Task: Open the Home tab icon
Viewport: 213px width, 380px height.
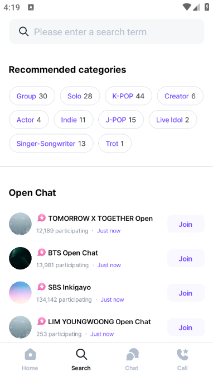Action: click(30, 354)
